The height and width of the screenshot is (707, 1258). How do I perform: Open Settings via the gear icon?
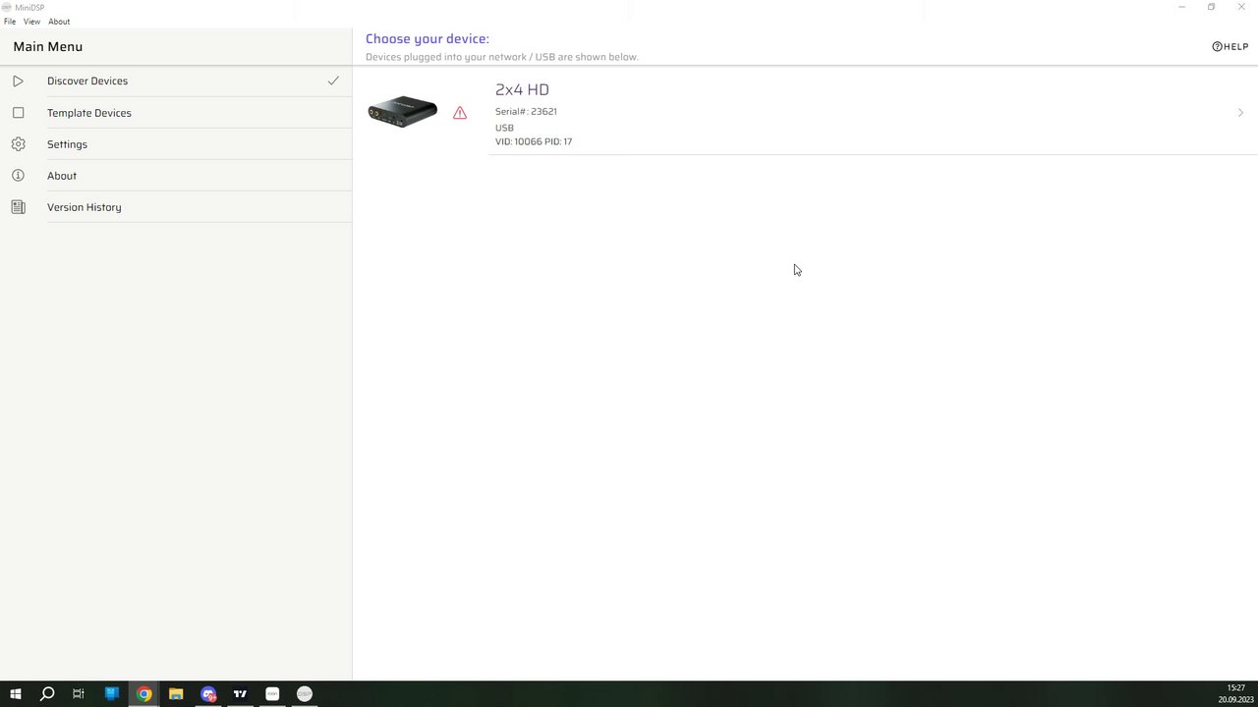tap(18, 144)
